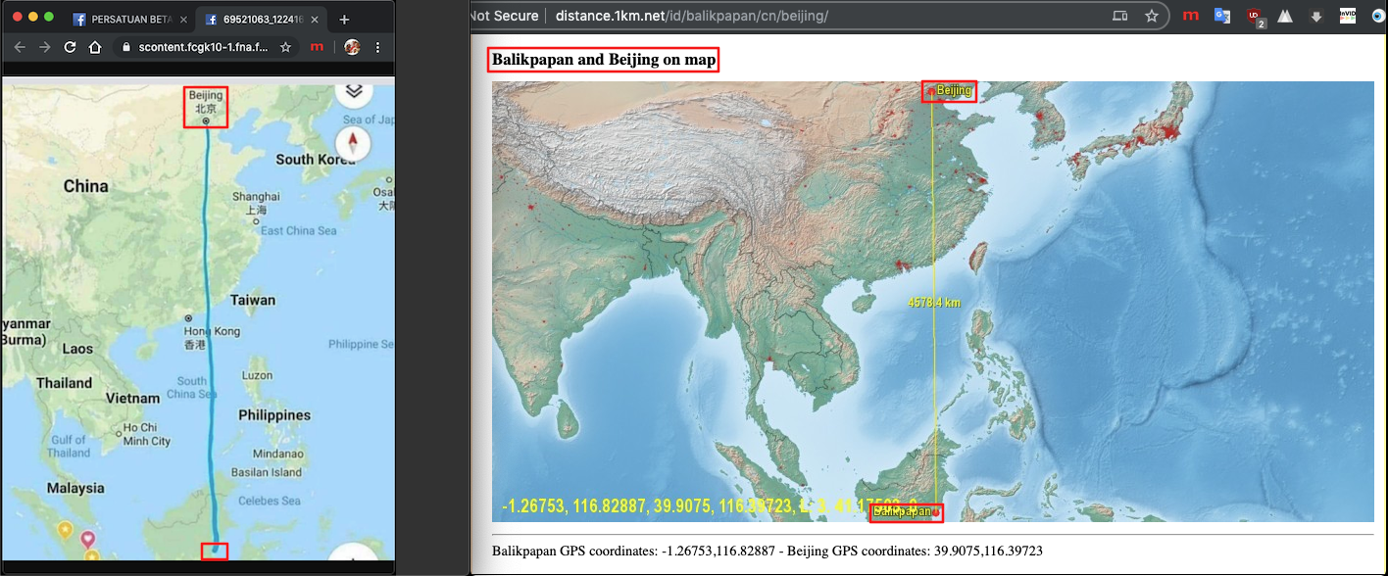Switch to PERSATUAN BETA Facebook tab
This screenshot has width=1388, height=576.
(127, 19)
